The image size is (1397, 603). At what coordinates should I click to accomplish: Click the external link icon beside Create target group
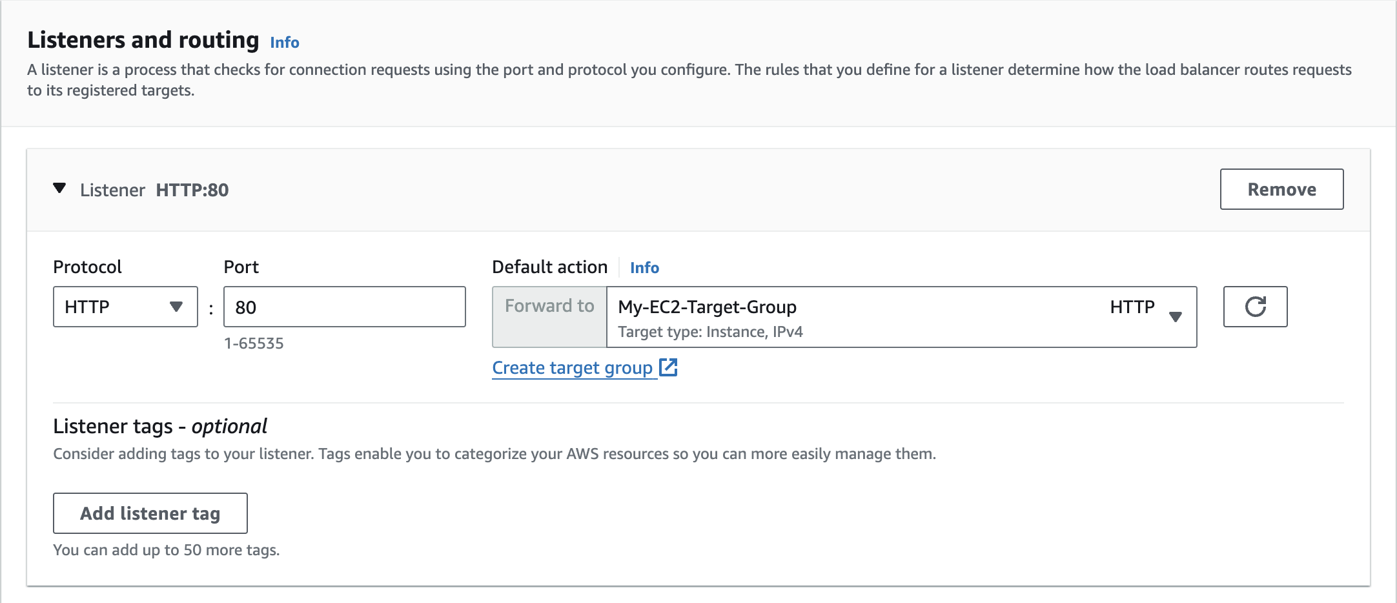tap(668, 367)
